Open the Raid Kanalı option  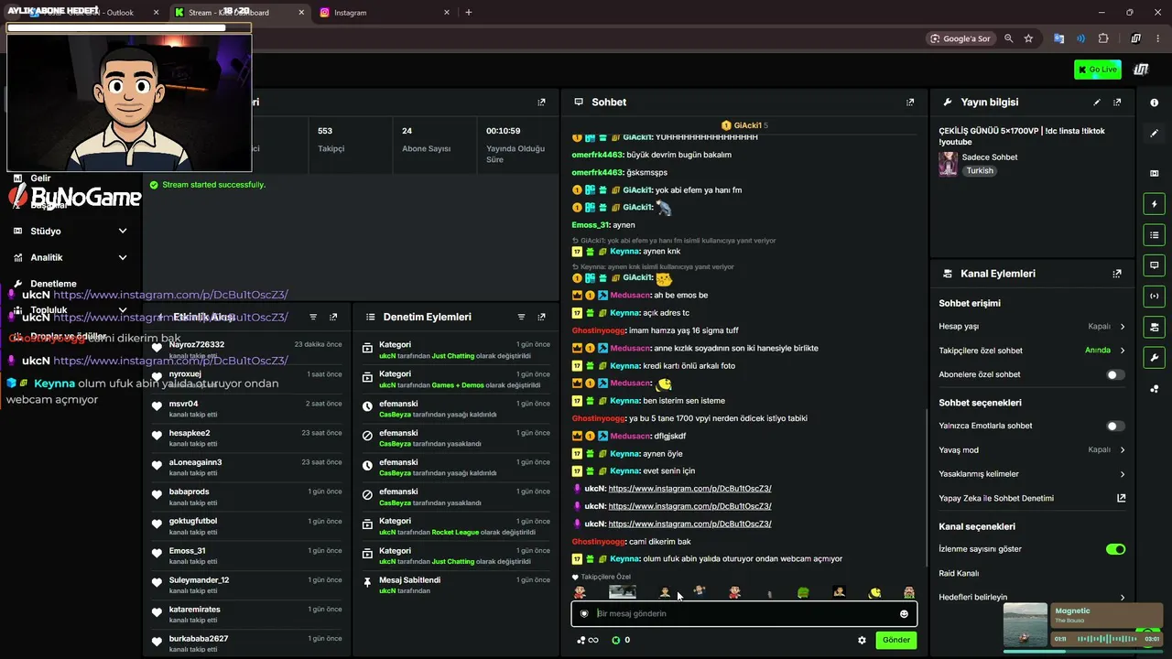pos(959,574)
